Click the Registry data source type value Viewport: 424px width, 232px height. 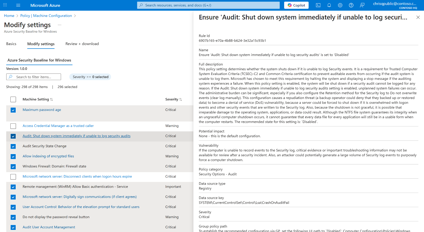(x=205, y=188)
